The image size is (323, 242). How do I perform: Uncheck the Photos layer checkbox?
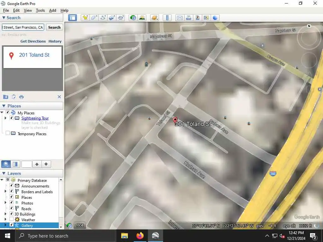(x=12, y=203)
